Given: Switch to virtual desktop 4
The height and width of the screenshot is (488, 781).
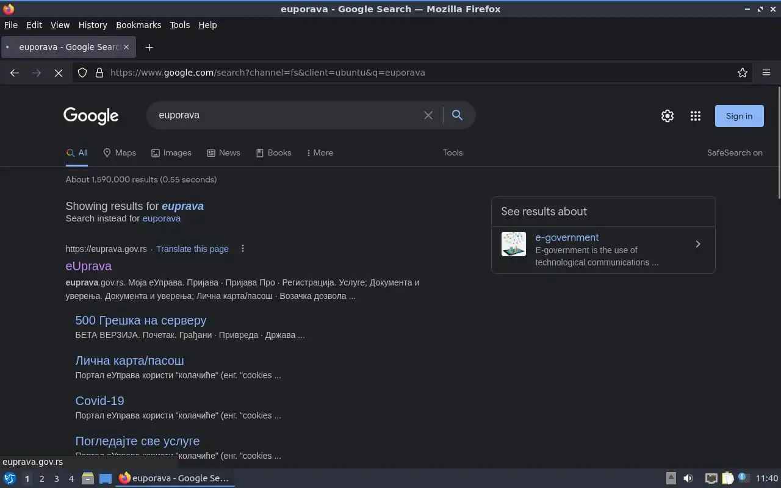Looking at the screenshot, I should [71, 479].
